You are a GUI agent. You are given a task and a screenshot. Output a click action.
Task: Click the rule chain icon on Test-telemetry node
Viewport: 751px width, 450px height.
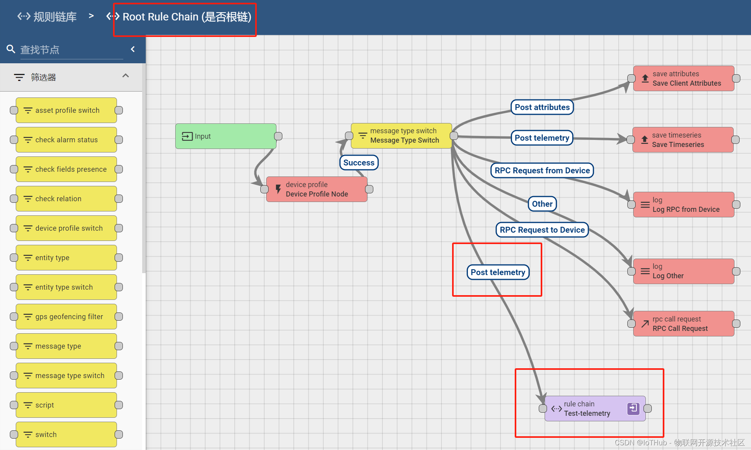click(556, 409)
